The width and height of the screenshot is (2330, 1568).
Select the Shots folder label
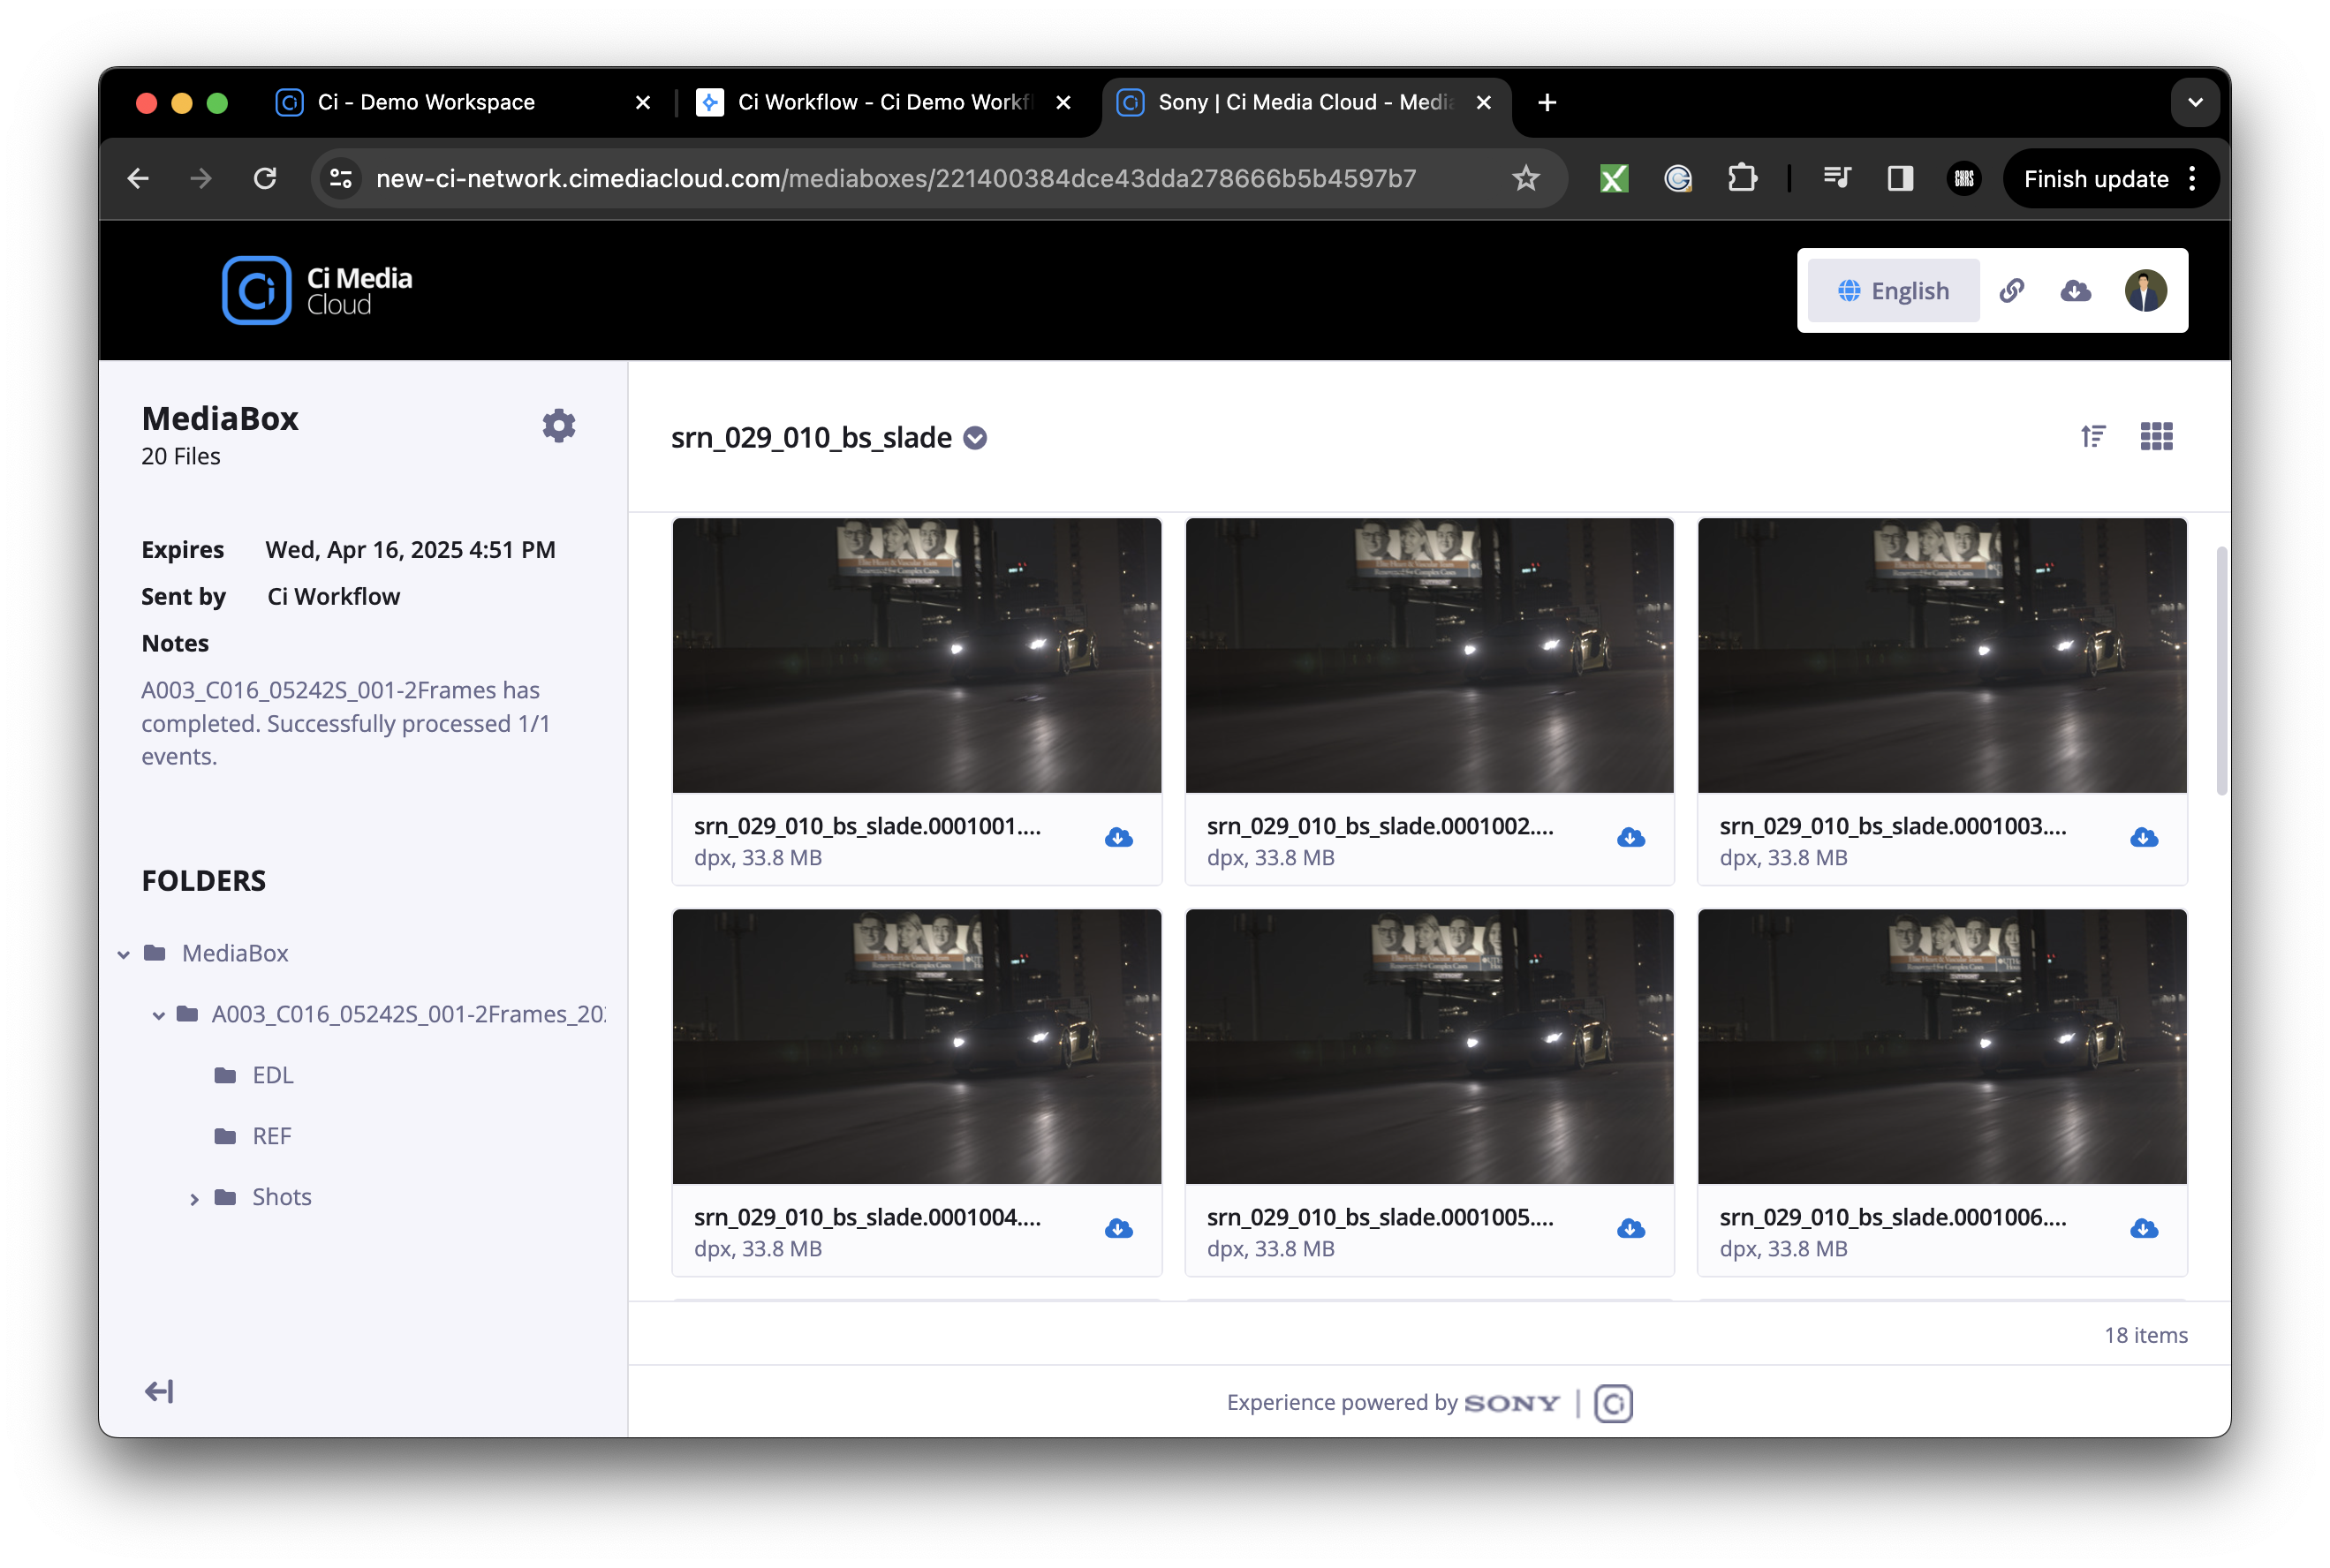point(281,1197)
